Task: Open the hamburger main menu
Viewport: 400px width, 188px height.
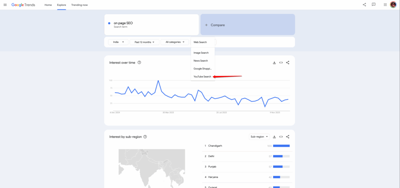Action: click(x=5, y=5)
